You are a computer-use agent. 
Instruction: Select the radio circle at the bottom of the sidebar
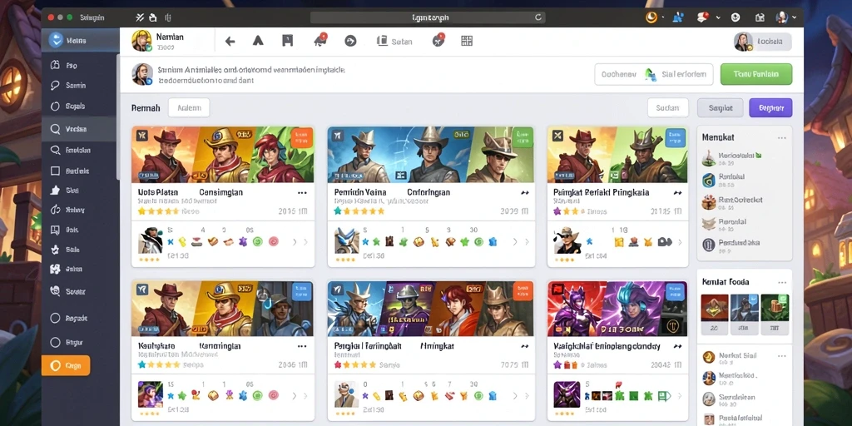click(55, 342)
